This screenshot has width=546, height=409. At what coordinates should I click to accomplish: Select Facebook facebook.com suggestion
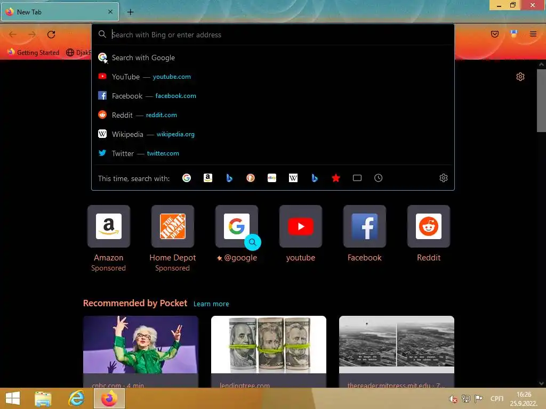tap(272, 96)
